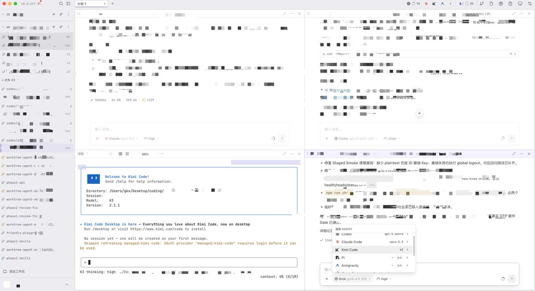Click the Kimi Code terminal prompt input
Screen dimensions: 535x291
point(188,262)
